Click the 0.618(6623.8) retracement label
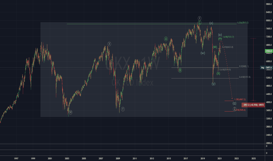 (227, 47)
